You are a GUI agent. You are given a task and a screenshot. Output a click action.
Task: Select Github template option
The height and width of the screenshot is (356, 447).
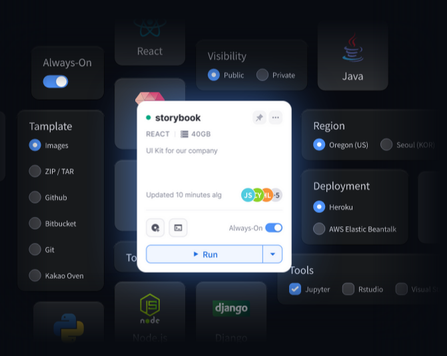point(35,198)
